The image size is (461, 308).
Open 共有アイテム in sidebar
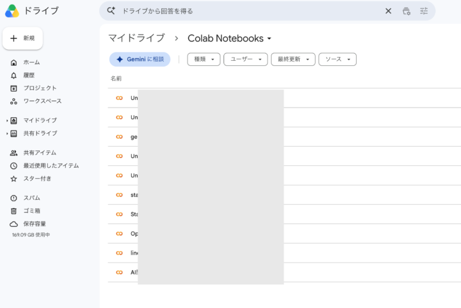click(x=40, y=152)
